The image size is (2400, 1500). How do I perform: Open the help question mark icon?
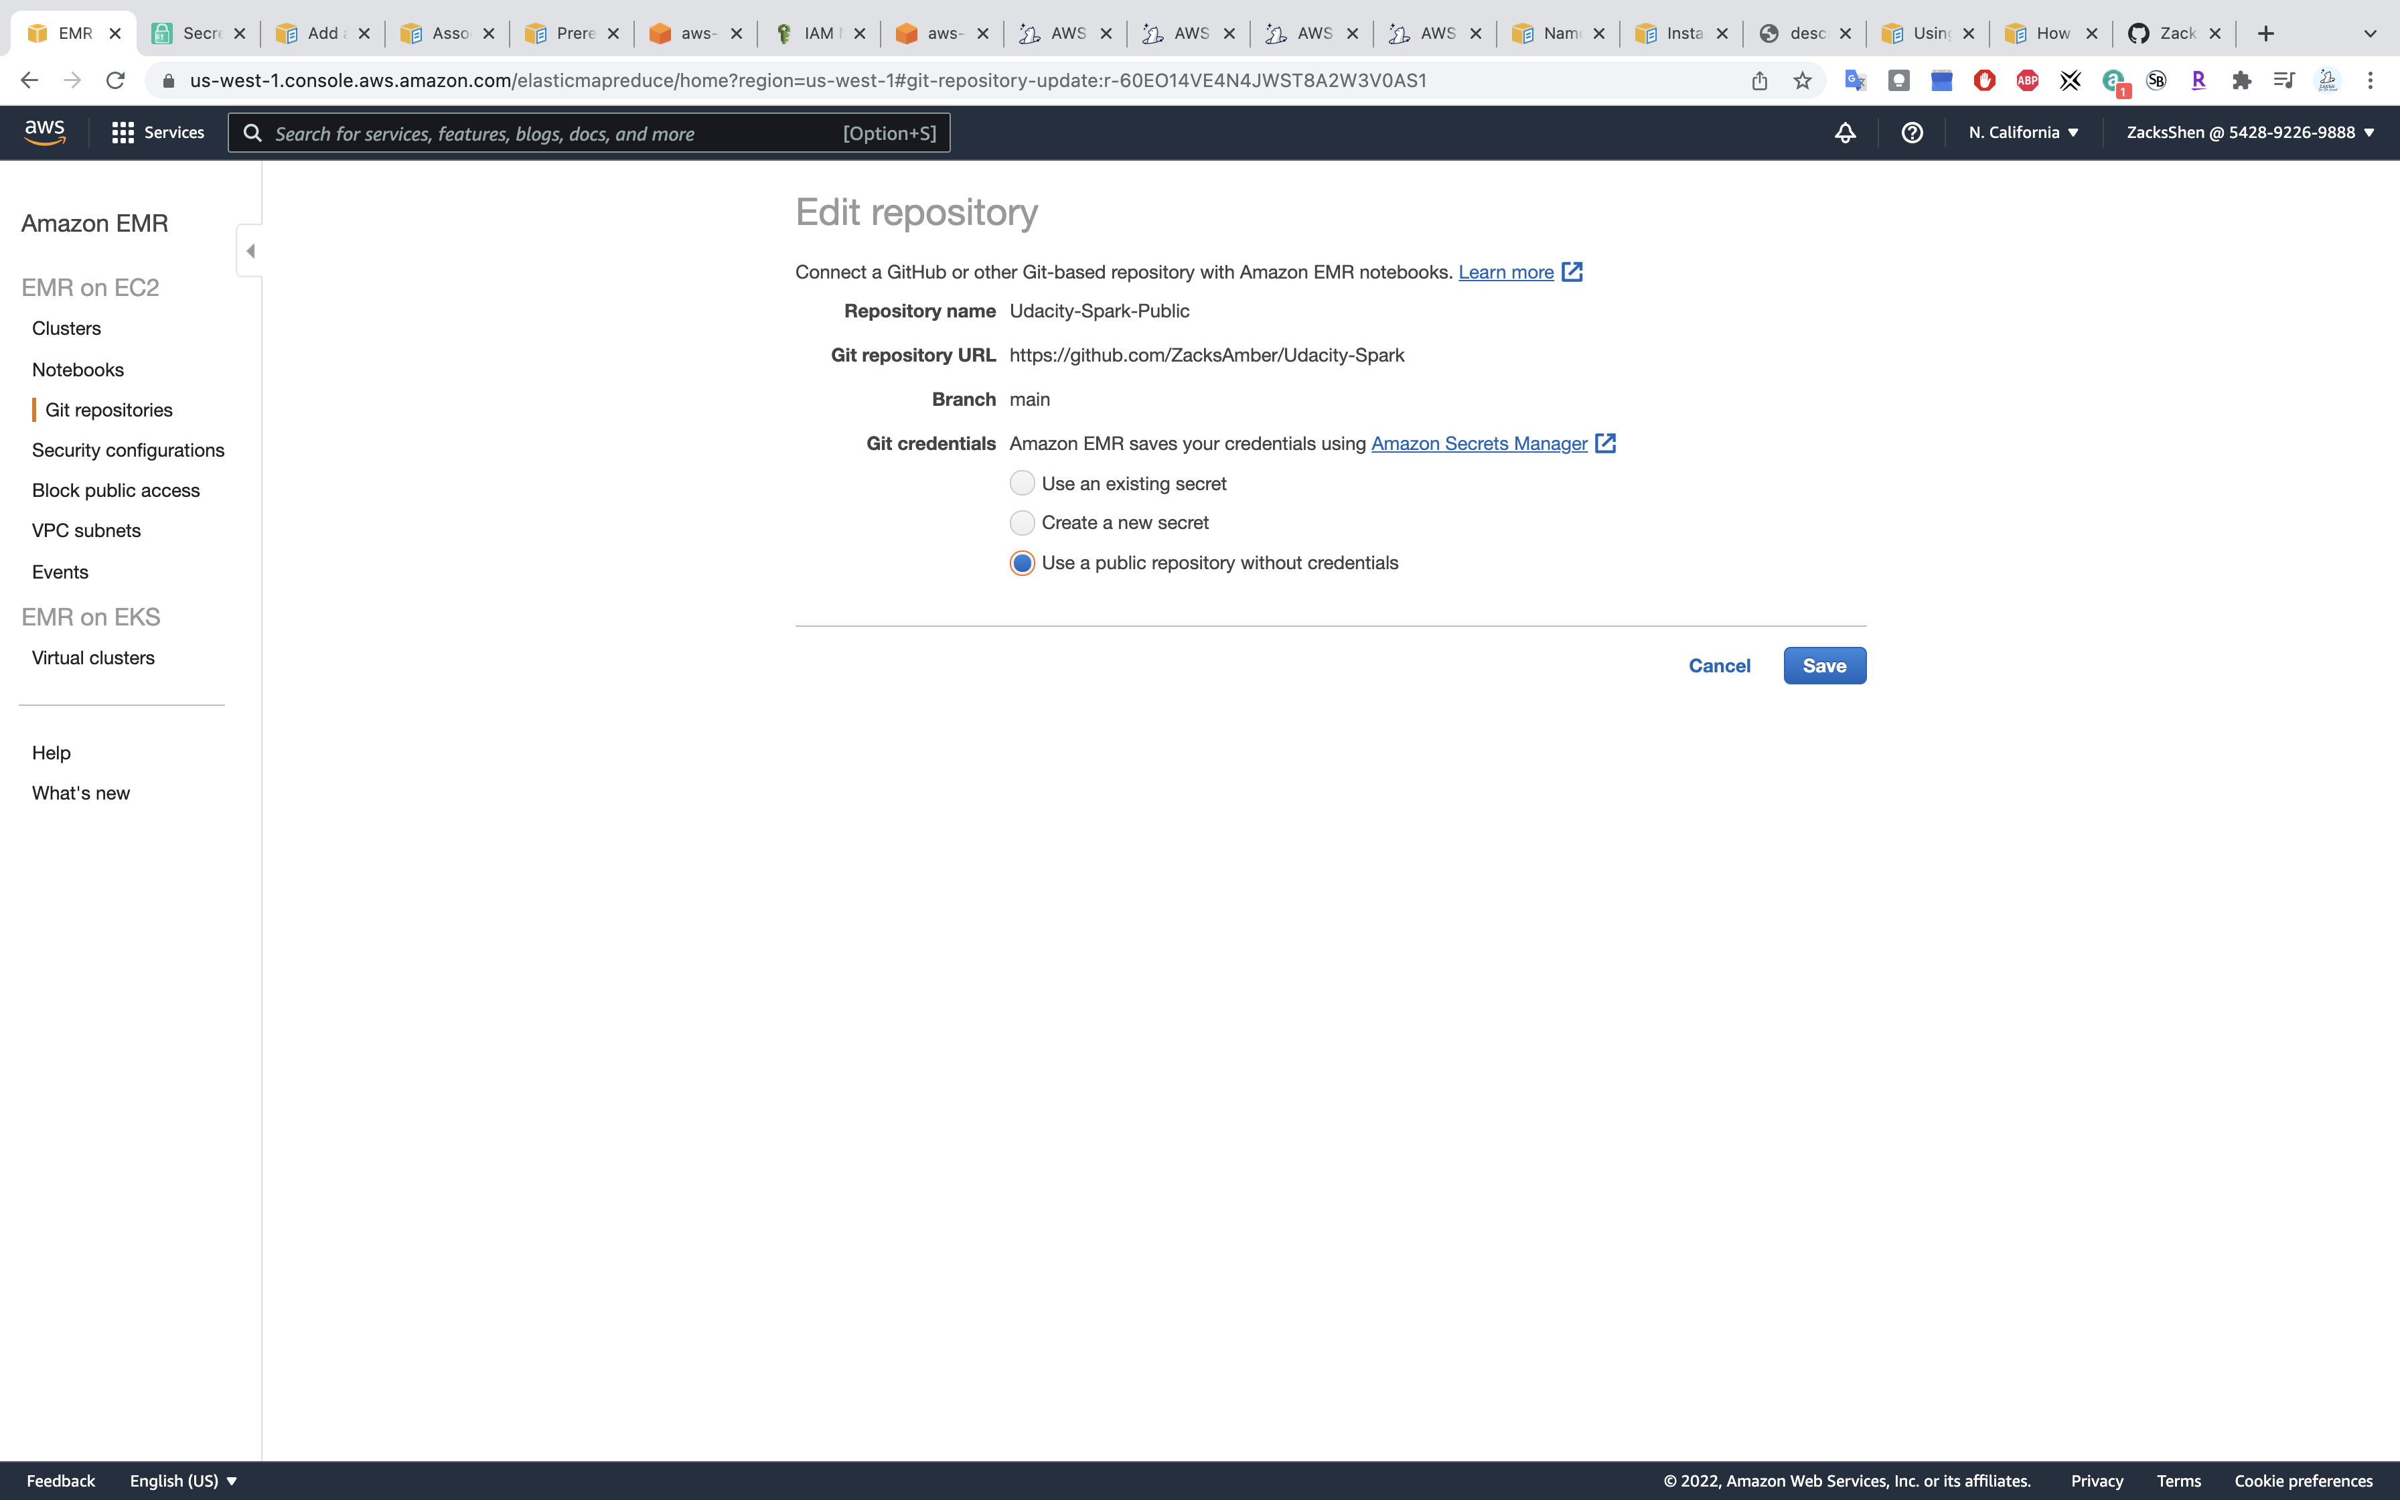(x=1911, y=132)
